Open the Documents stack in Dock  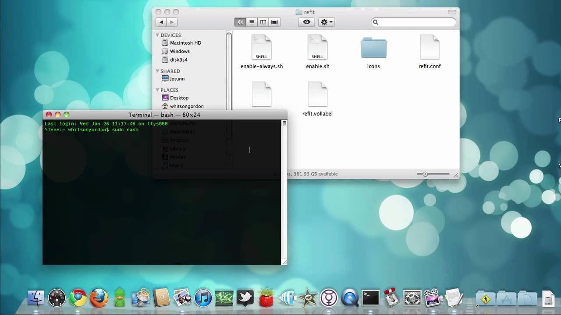[527, 298]
